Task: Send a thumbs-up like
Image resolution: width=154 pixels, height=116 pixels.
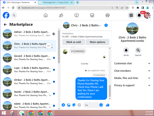Action: point(107,105)
